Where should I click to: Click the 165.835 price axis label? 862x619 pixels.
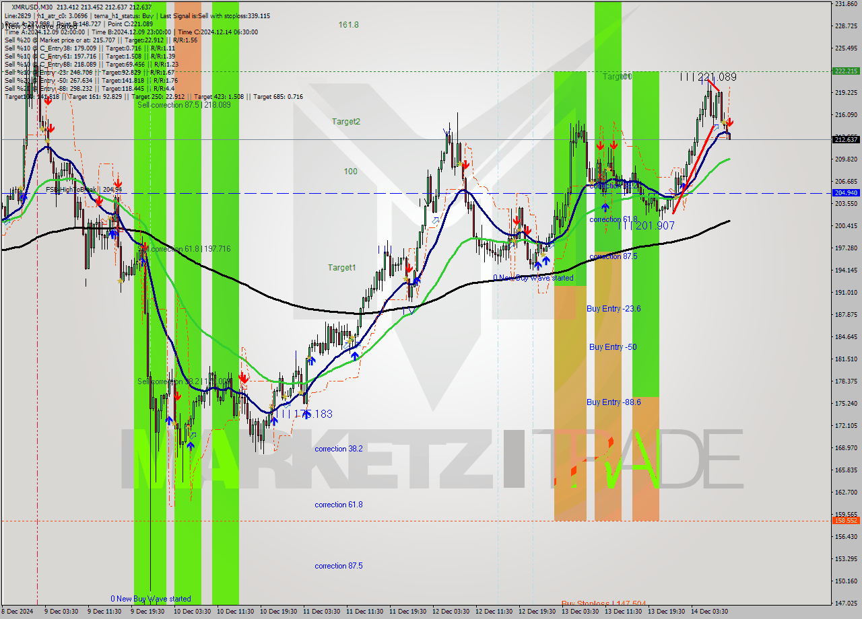pos(846,470)
